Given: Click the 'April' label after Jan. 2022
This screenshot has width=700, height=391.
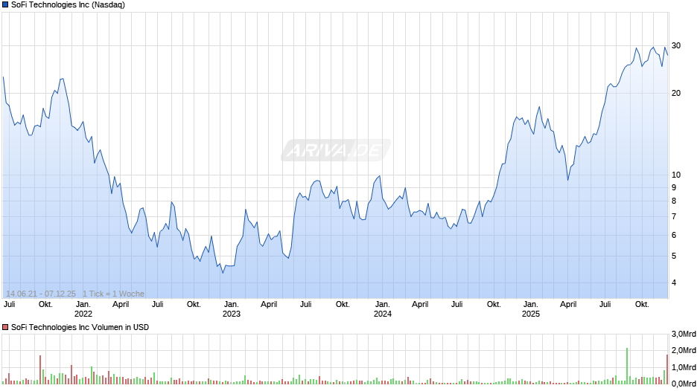Looking at the screenshot, I should [121, 304].
